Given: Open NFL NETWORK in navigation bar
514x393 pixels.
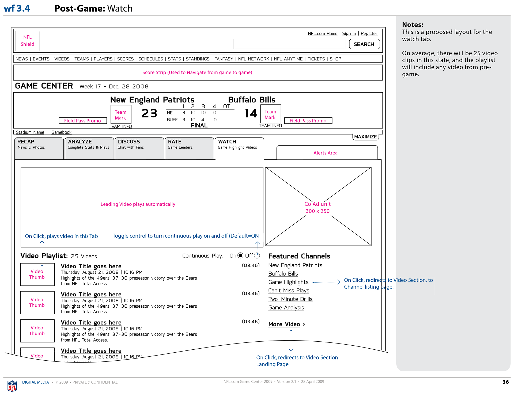Looking at the screenshot, I should (254, 59).
